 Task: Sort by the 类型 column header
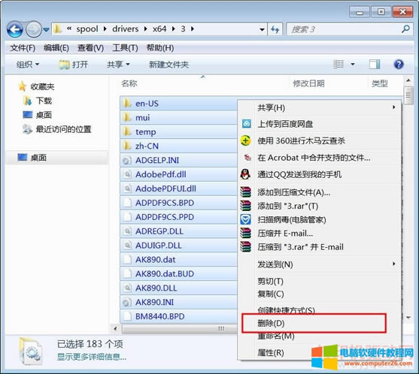tap(379, 83)
